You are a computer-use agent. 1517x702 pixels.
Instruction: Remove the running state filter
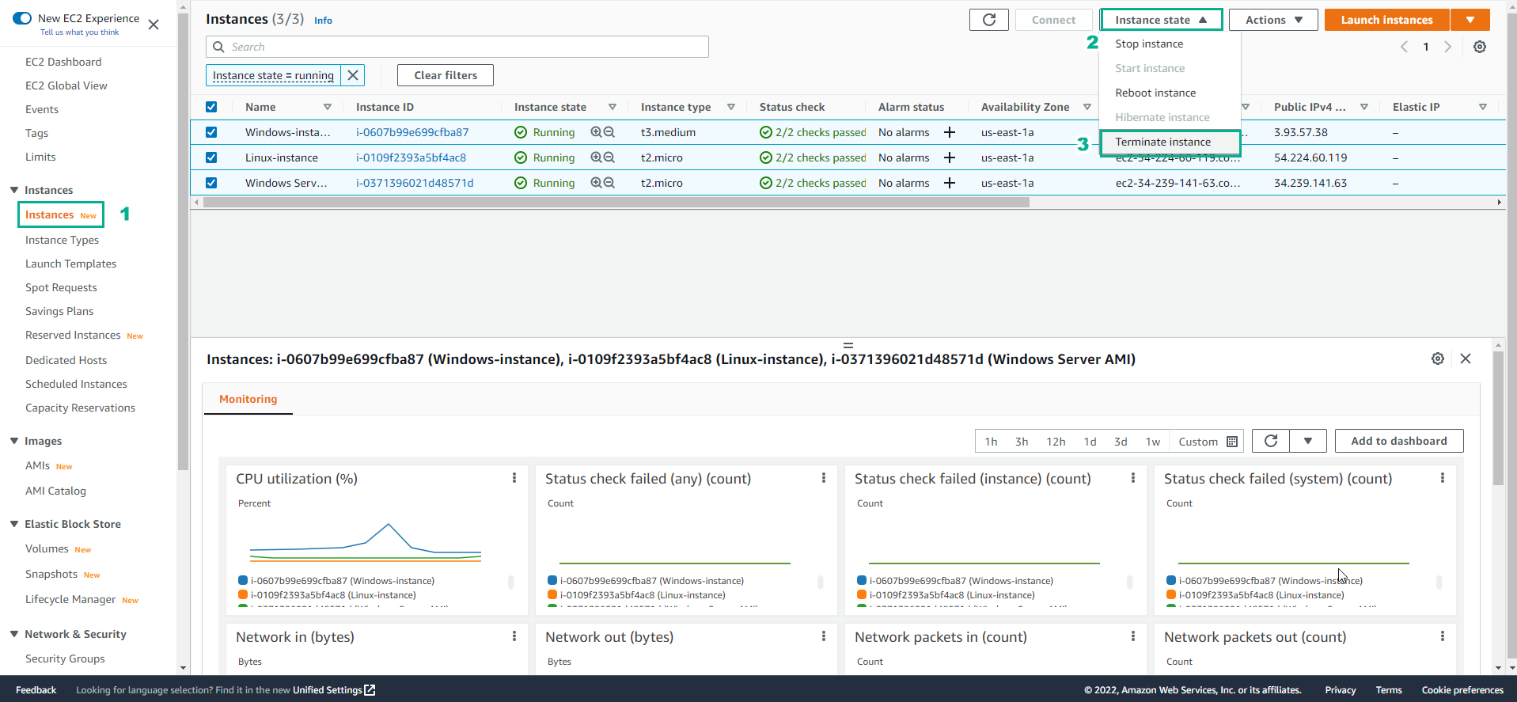353,75
